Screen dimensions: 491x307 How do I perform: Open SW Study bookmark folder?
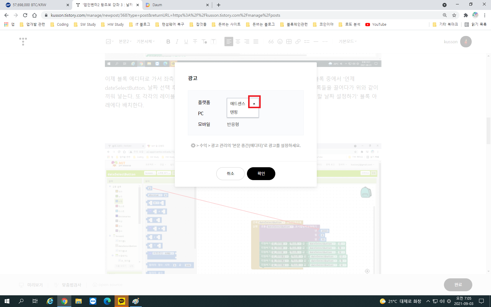pos(85,25)
